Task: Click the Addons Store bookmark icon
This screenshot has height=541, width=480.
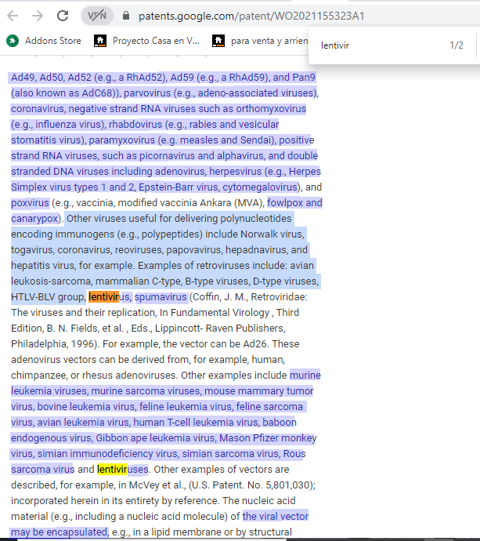Action: 12,40
